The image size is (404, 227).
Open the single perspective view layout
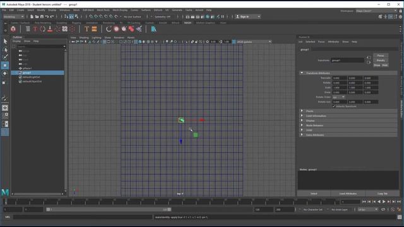[5, 108]
